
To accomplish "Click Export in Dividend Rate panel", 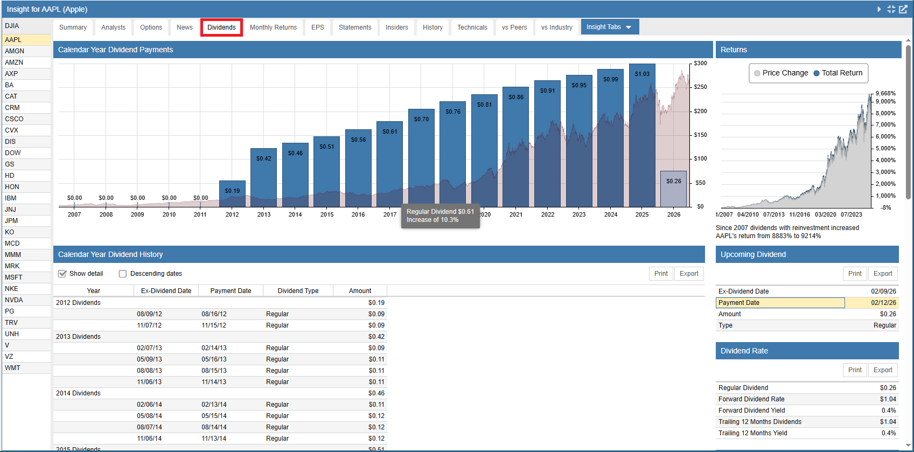I will [883, 370].
